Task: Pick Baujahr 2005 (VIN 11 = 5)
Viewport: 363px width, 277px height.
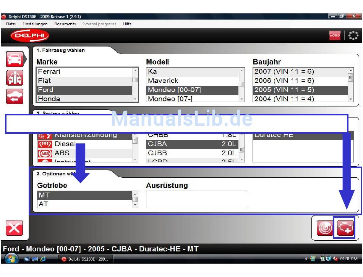Action: click(x=300, y=90)
